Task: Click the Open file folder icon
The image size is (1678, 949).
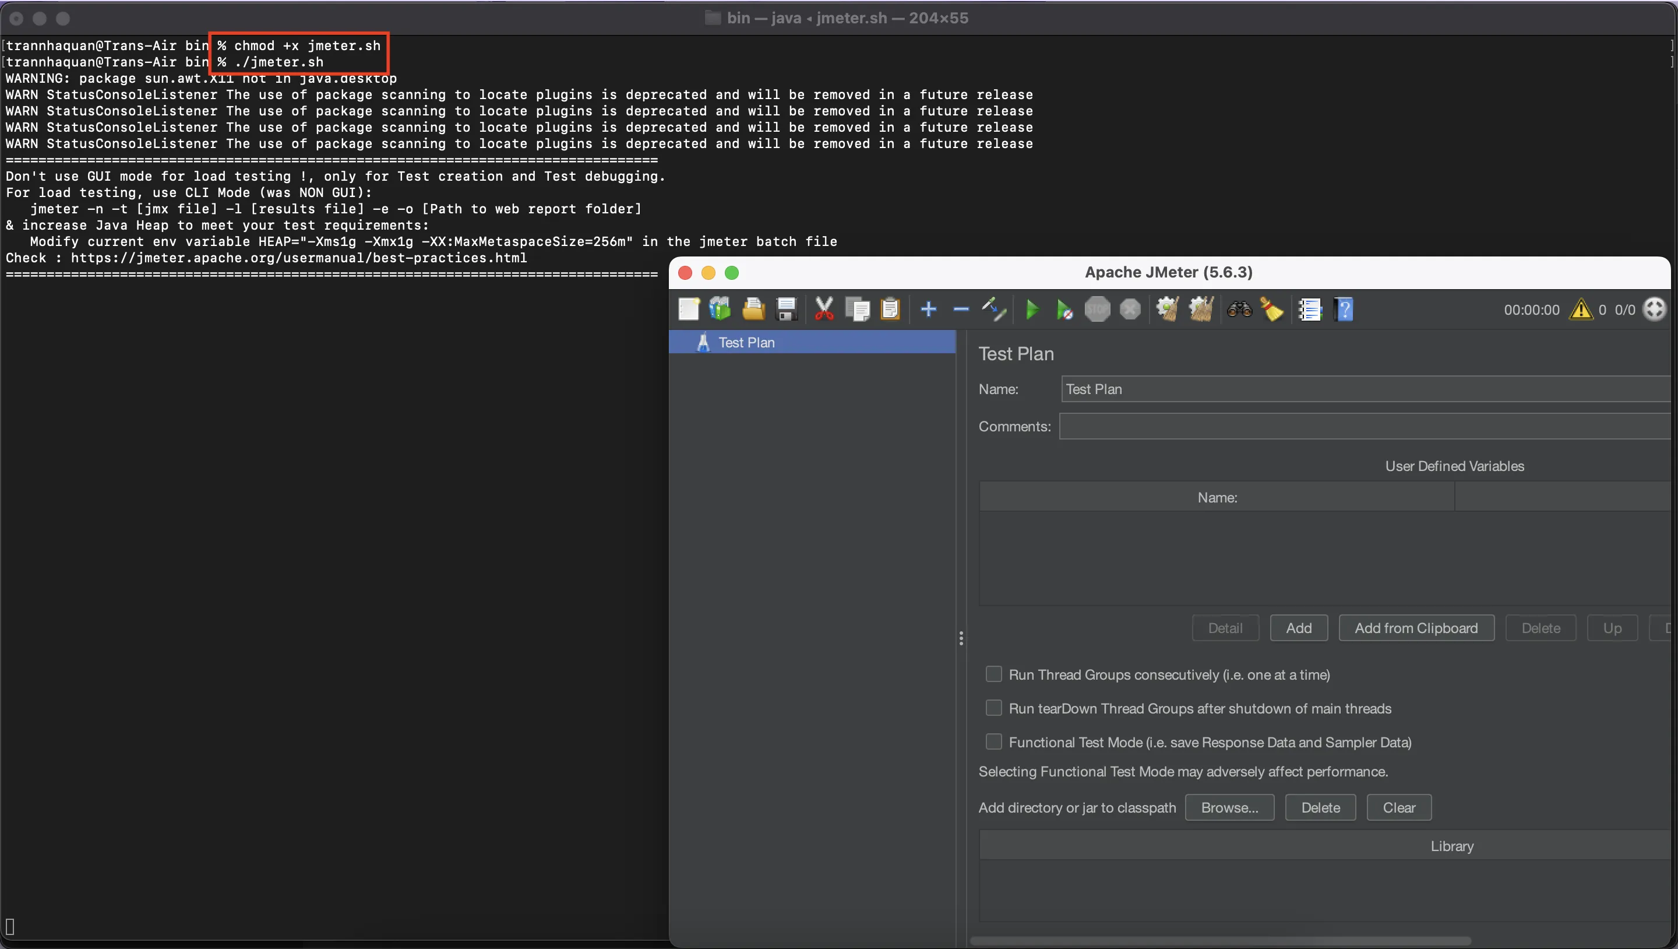Action: click(x=753, y=309)
